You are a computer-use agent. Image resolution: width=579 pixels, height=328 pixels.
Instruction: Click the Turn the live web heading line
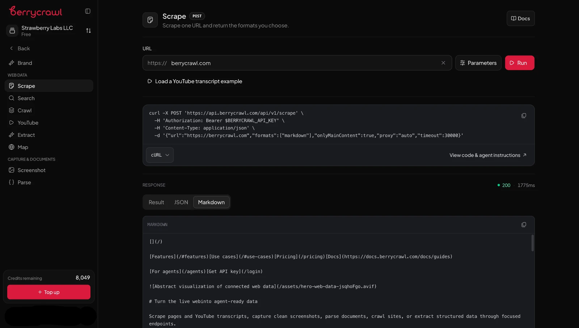tap(203, 302)
